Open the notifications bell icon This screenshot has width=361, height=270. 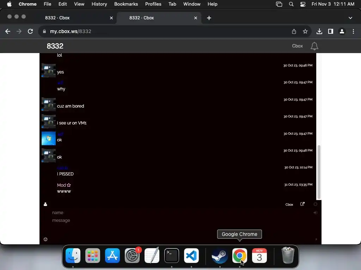coord(314,46)
